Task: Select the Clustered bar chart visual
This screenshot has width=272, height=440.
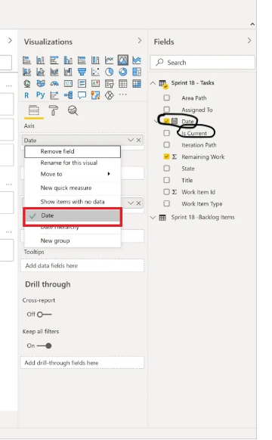Action: click(x=54, y=60)
